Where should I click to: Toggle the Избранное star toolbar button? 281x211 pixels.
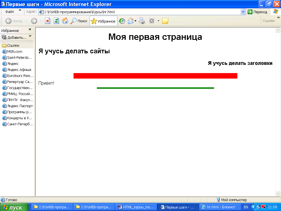click(103, 21)
